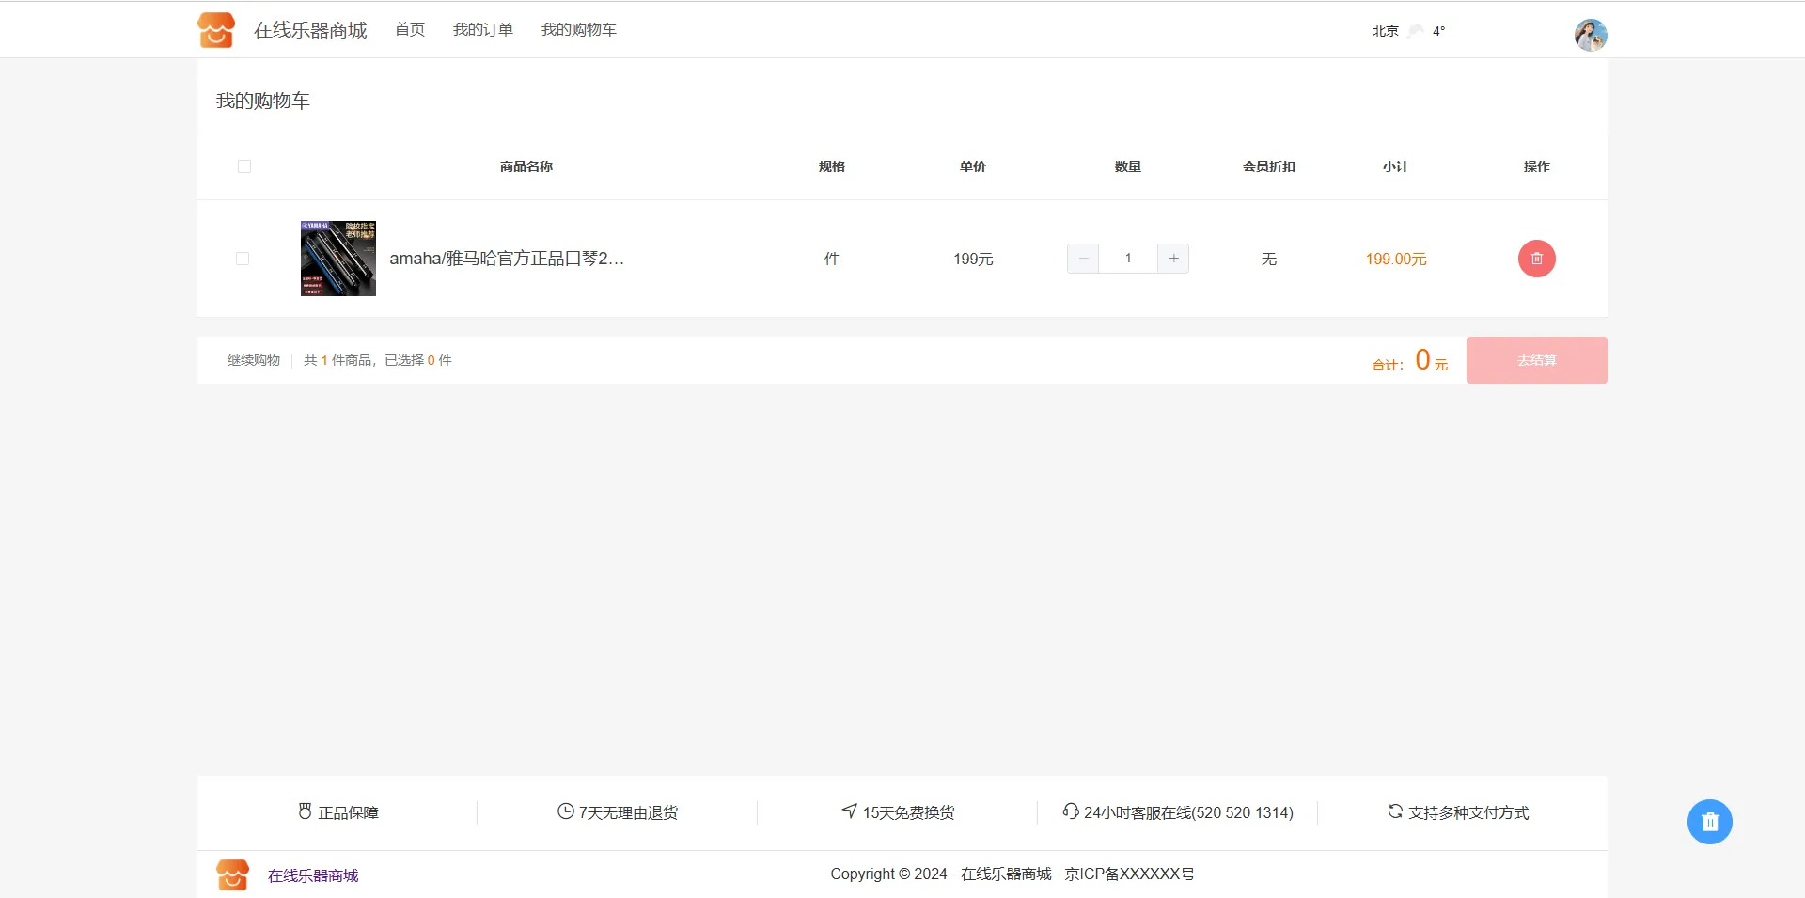
Task: Open 我的购物车 in the navigation
Action: 578,30
